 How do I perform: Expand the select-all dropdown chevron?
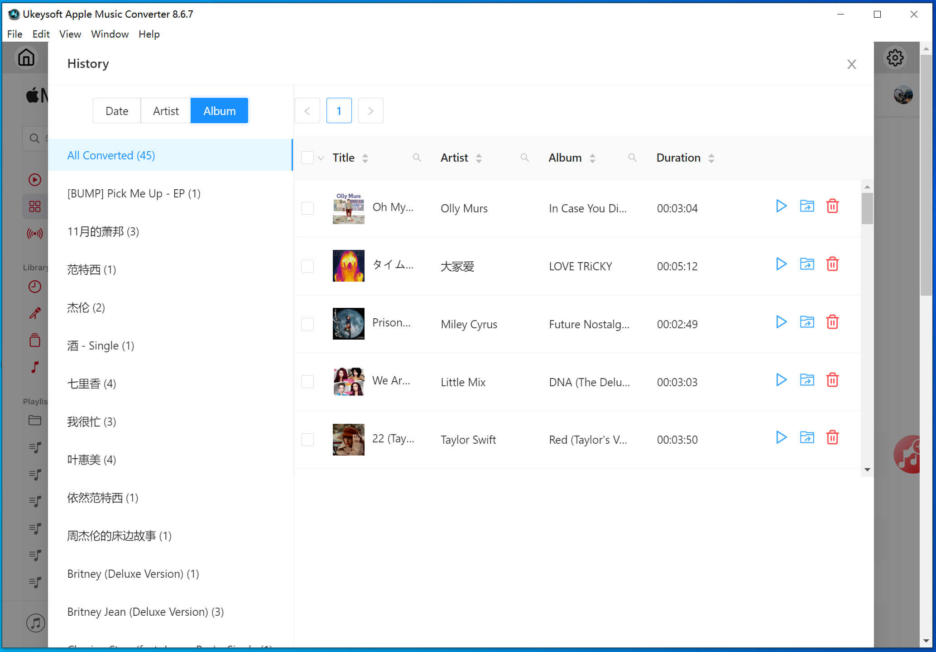pyautogui.click(x=321, y=158)
